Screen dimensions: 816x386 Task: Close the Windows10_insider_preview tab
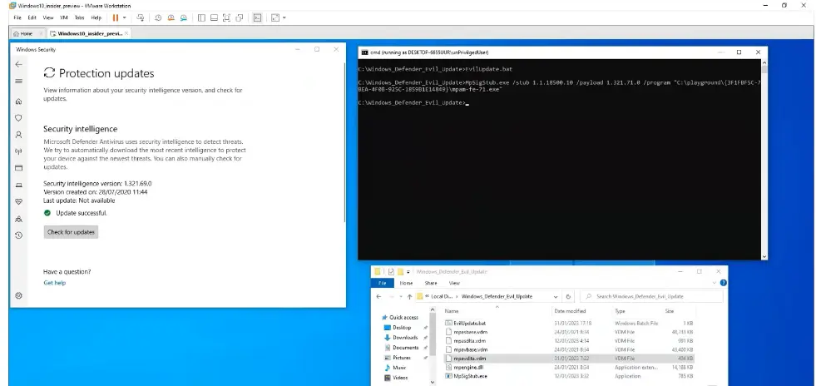click(x=126, y=33)
